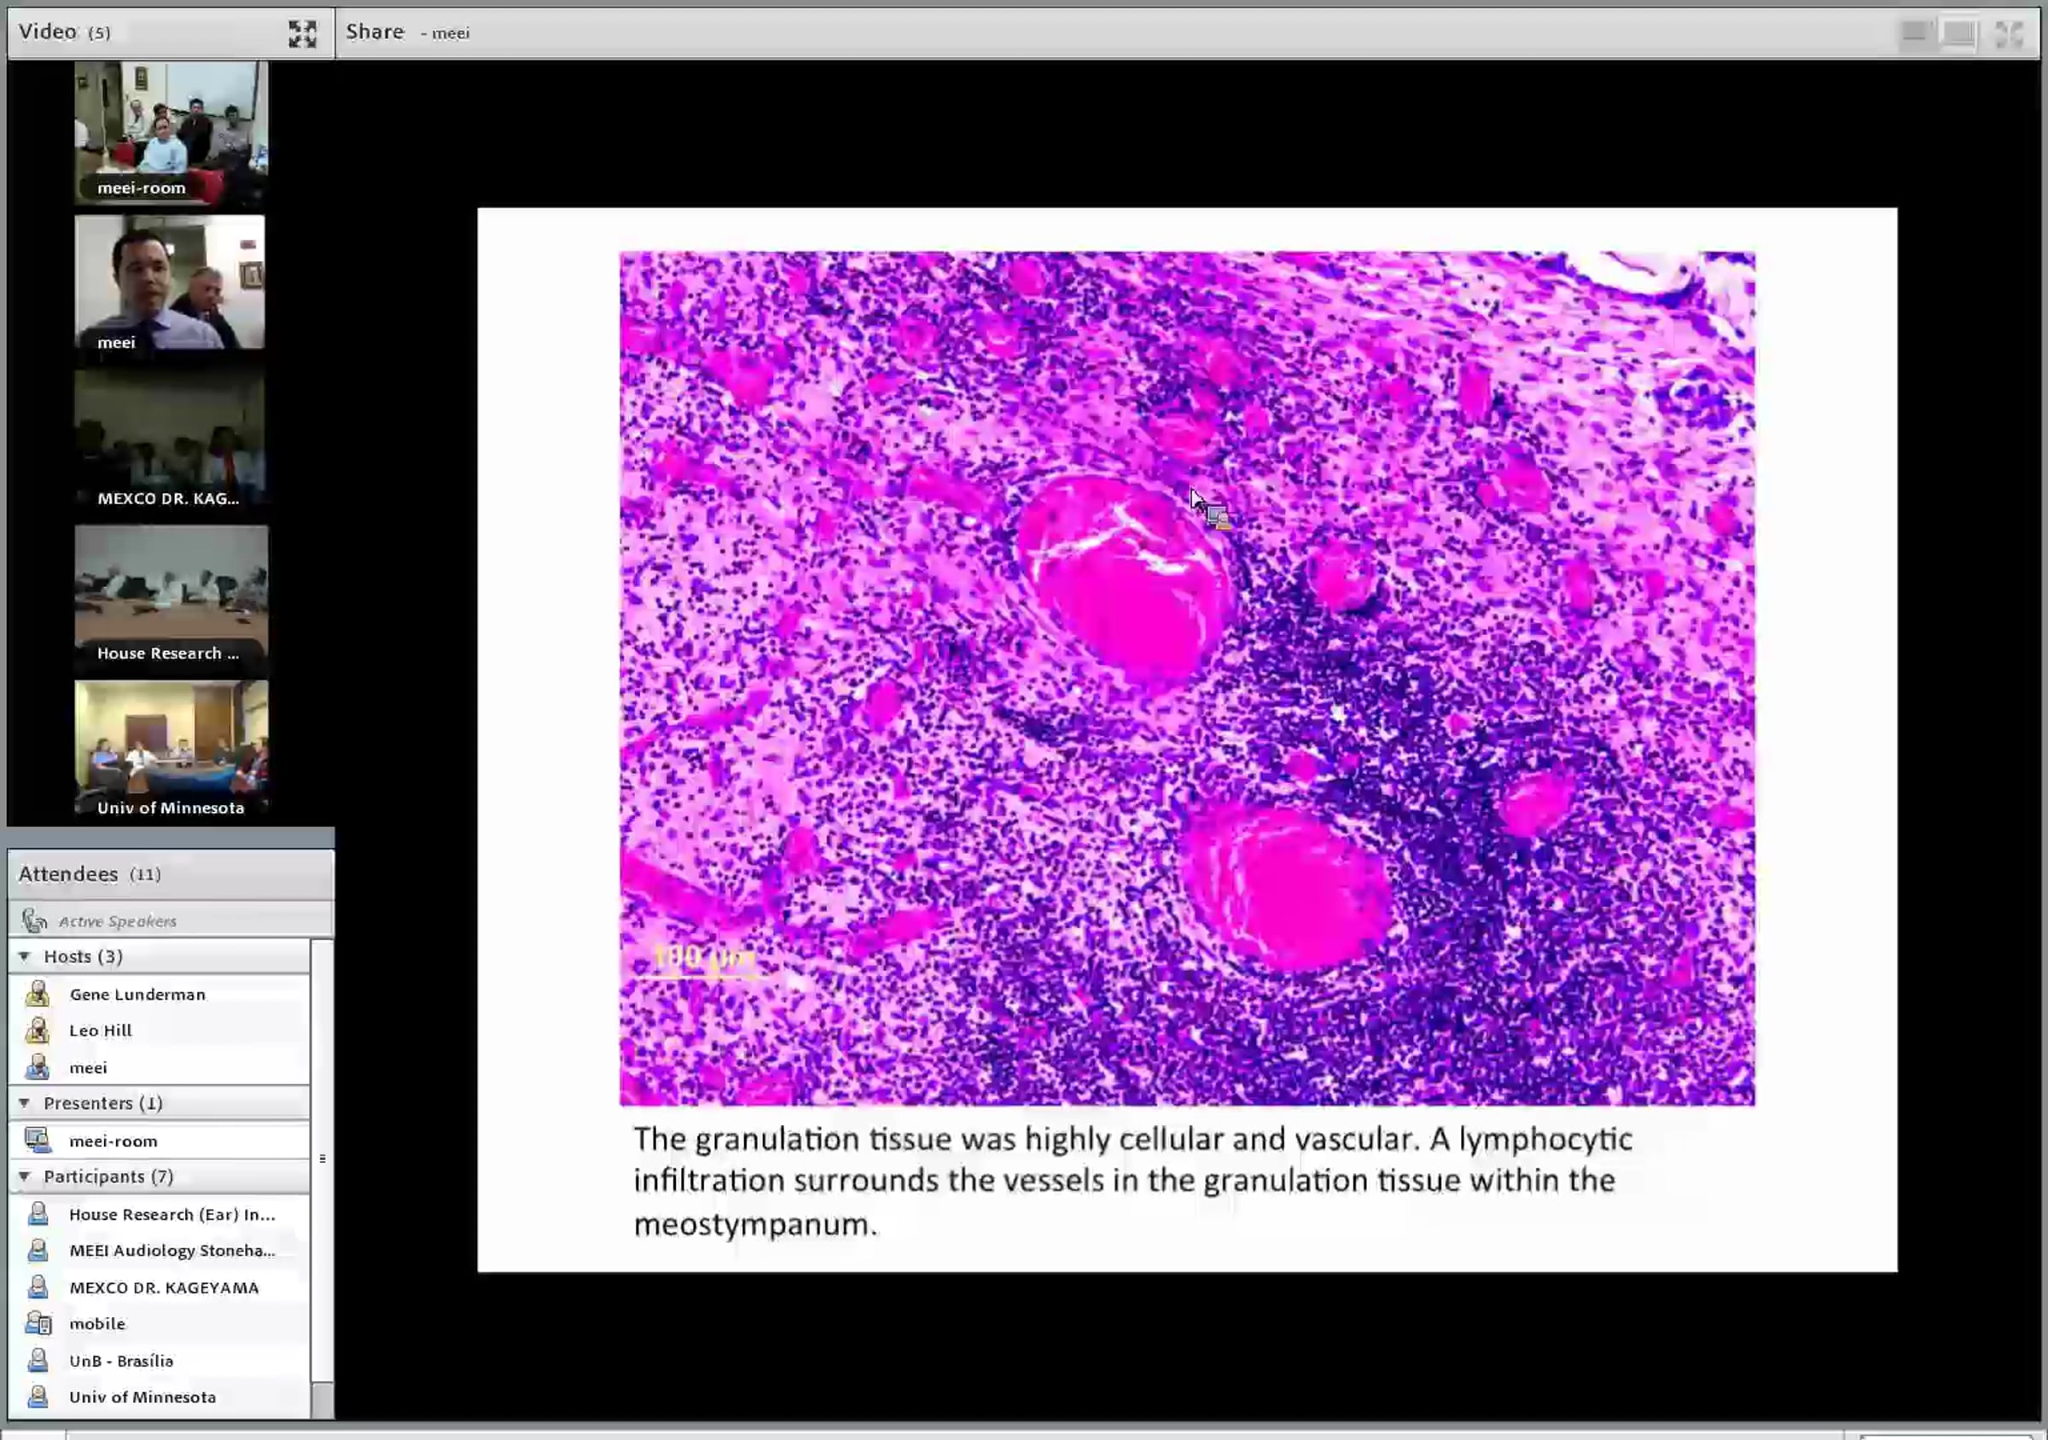
Task: Click the Attendees pod resize grip handle
Action: click(x=322, y=1158)
